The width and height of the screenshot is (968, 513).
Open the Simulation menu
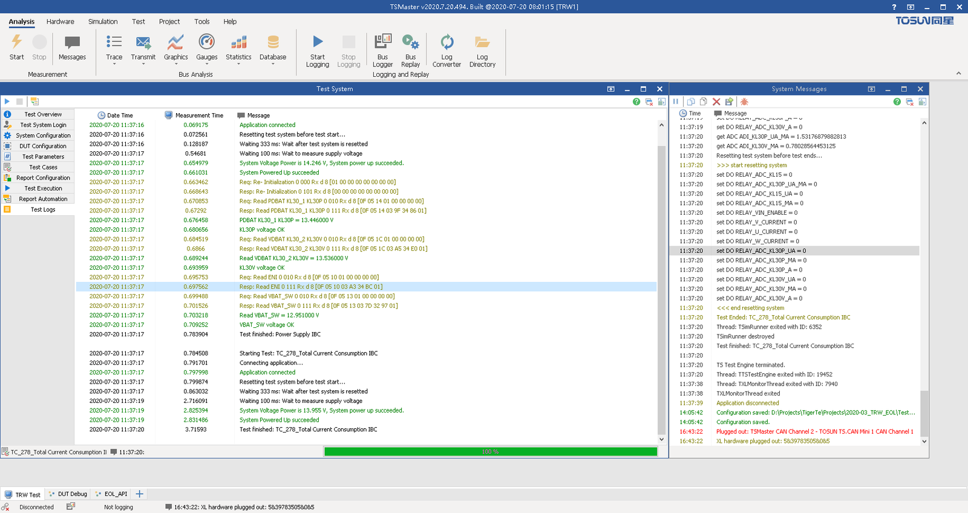pyautogui.click(x=103, y=22)
